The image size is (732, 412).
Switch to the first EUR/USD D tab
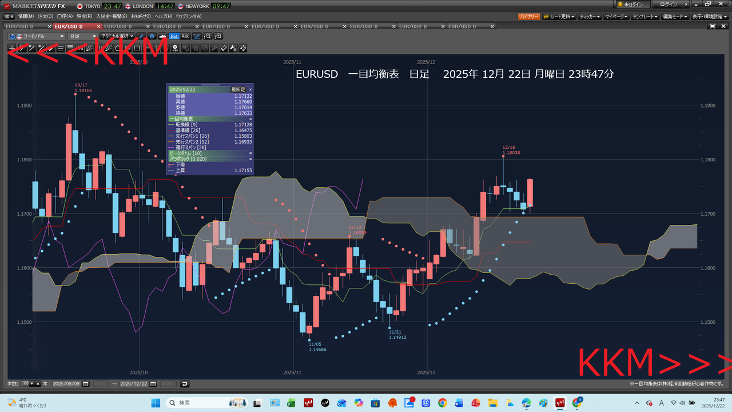click(19, 26)
